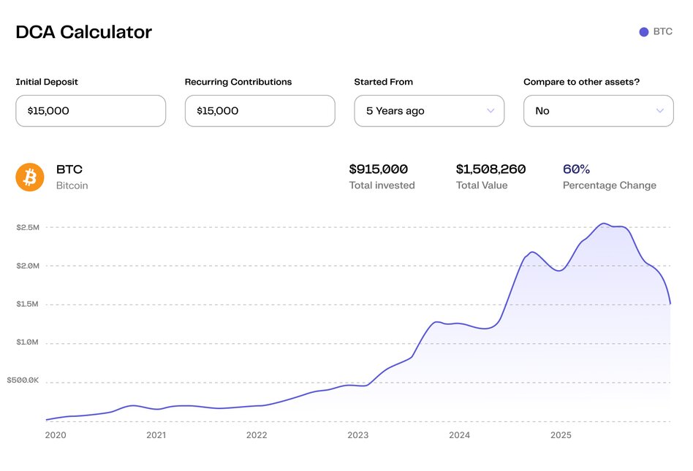Image resolution: width=693 pixels, height=471 pixels.
Task: Click the BTC legend color dot
Action: tap(643, 32)
